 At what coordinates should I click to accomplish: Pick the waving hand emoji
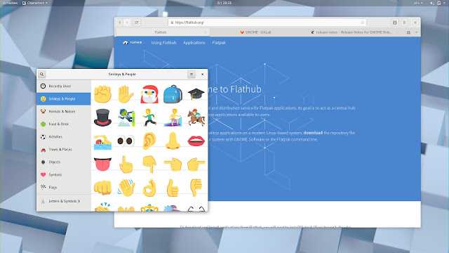126,188
